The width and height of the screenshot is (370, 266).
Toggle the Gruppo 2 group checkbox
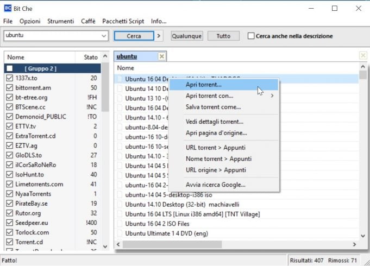(x=10, y=68)
